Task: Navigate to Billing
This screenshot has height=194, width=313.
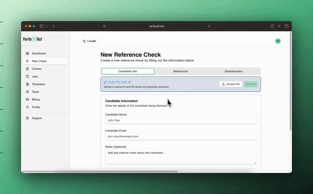Action: (36, 99)
